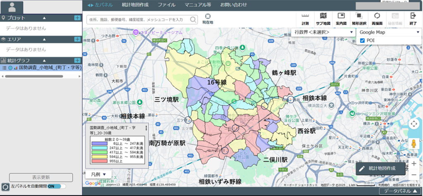Toggle 左パネルを自動開閉 ON switch
The width and height of the screenshot is (423, 196).
[x=56, y=186]
